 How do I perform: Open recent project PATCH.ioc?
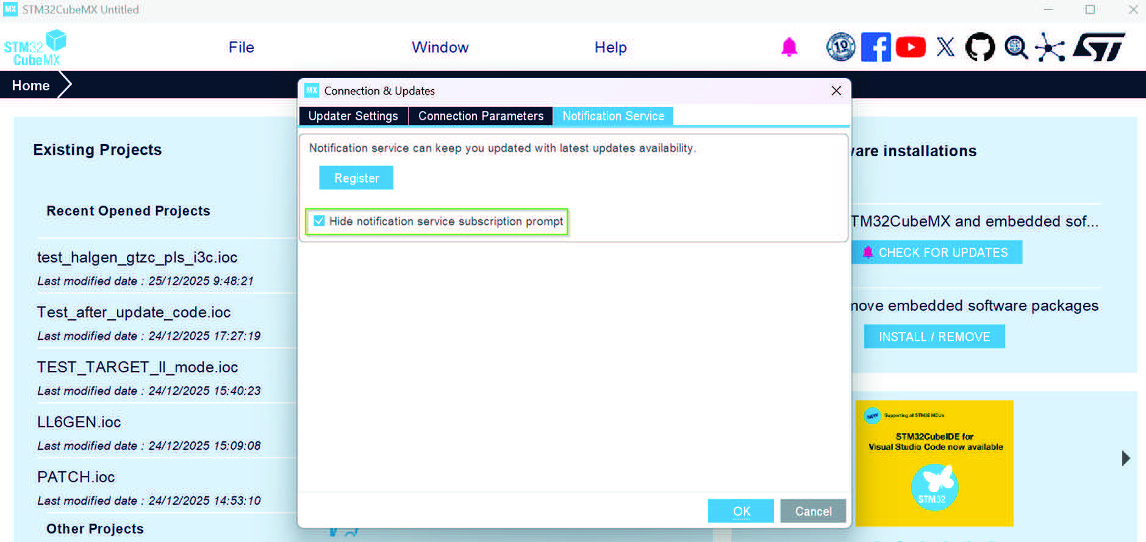point(76,477)
